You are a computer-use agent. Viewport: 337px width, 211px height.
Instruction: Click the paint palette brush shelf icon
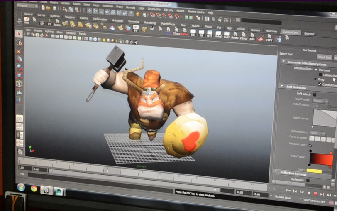261,38
